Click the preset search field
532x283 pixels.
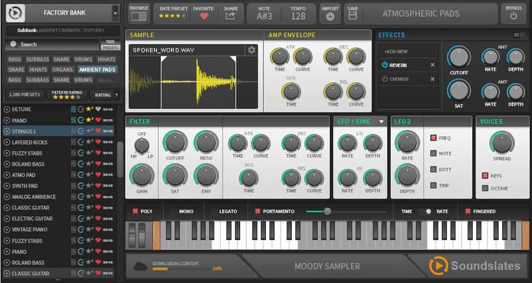coord(53,45)
